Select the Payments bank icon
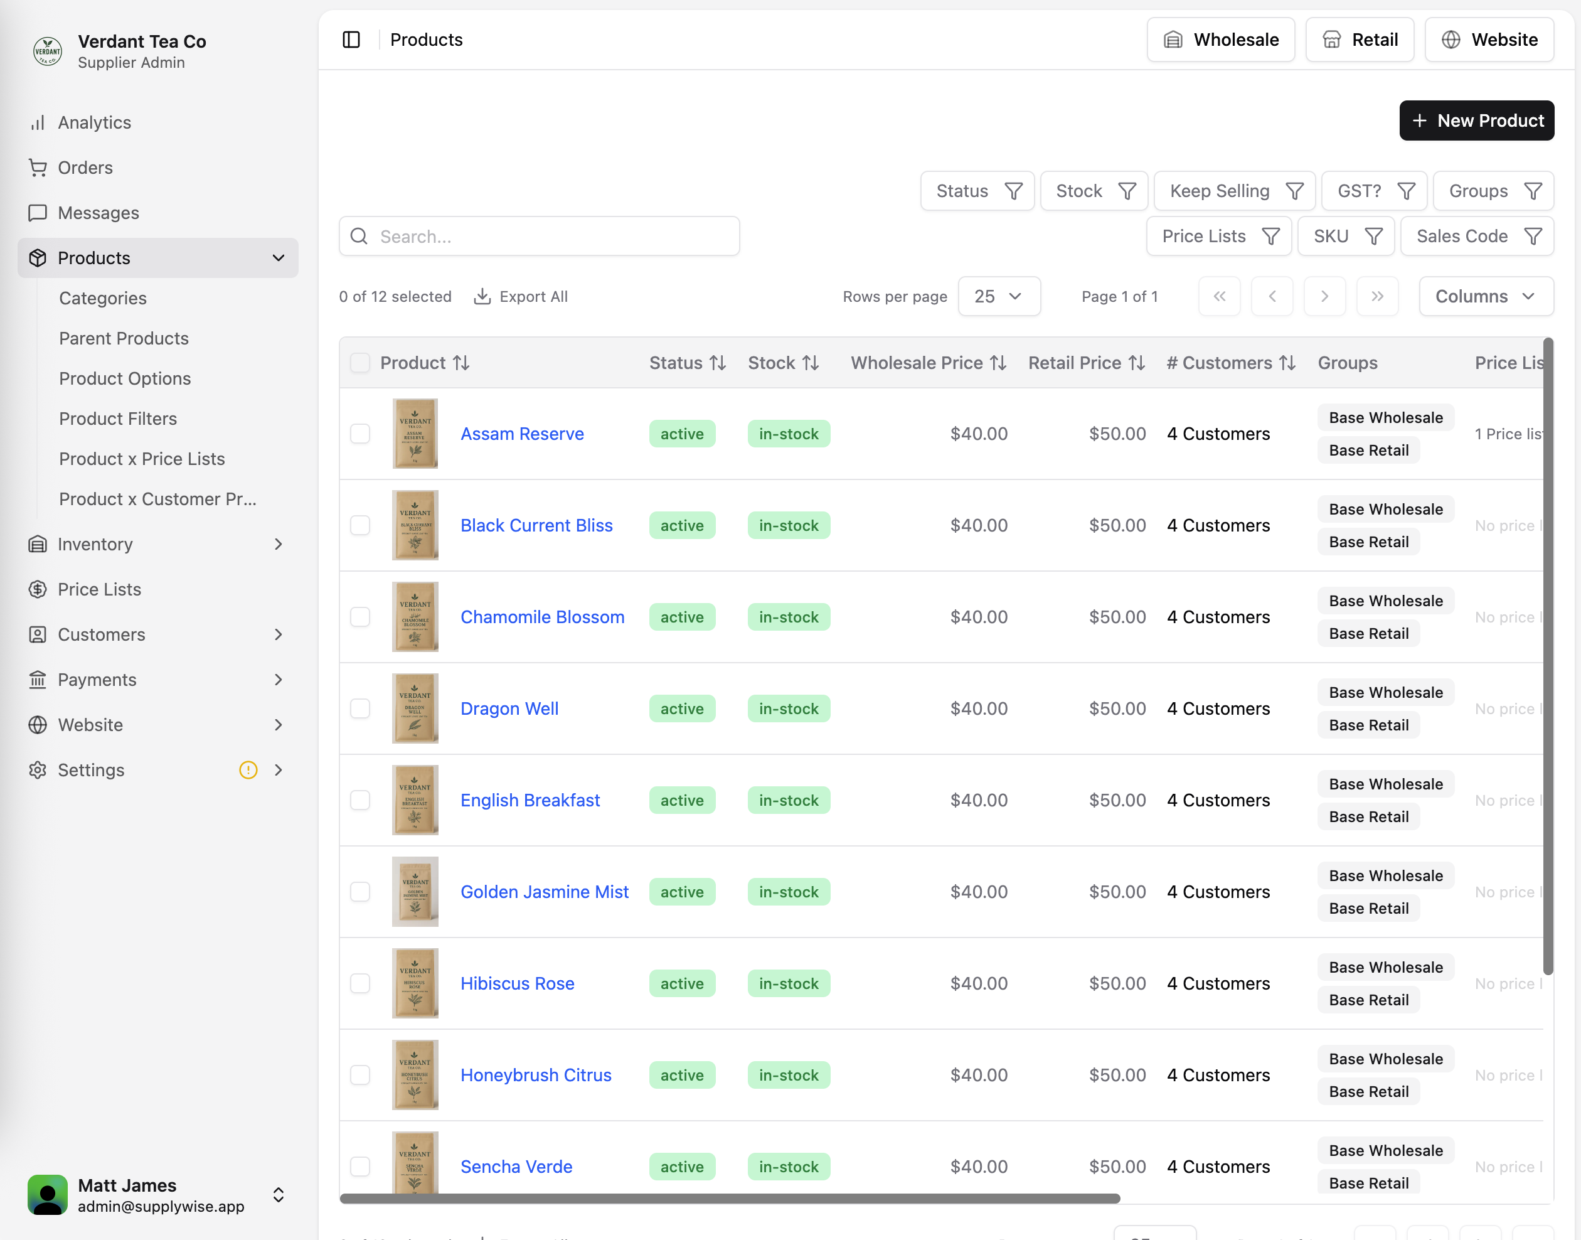This screenshot has height=1240, width=1581. click(x=38, y=680)
